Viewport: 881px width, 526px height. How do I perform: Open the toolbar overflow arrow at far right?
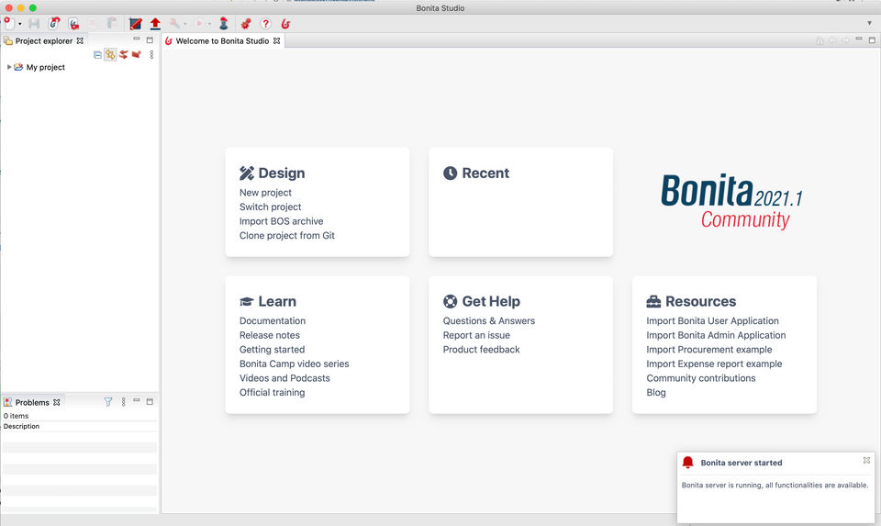point(869,23)
